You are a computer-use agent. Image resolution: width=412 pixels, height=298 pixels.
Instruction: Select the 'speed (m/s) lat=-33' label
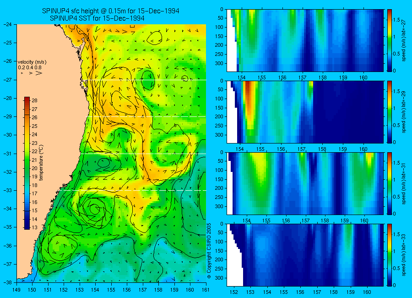(404, 255)
